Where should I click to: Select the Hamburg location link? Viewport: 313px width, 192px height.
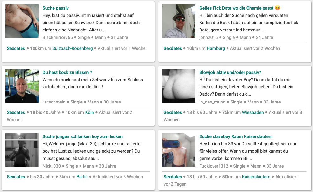216,48
